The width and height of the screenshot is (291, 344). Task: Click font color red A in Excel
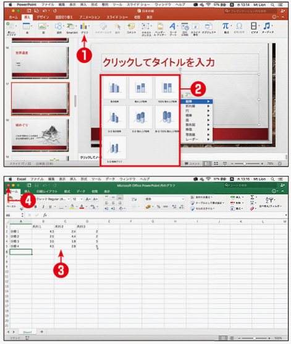pos(82,207)
